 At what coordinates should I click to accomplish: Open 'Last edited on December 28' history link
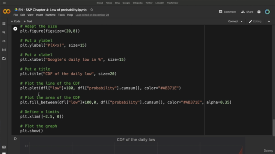(92, 15)
